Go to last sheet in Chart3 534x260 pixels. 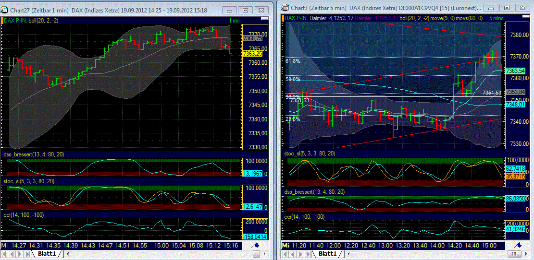(308, 254)
